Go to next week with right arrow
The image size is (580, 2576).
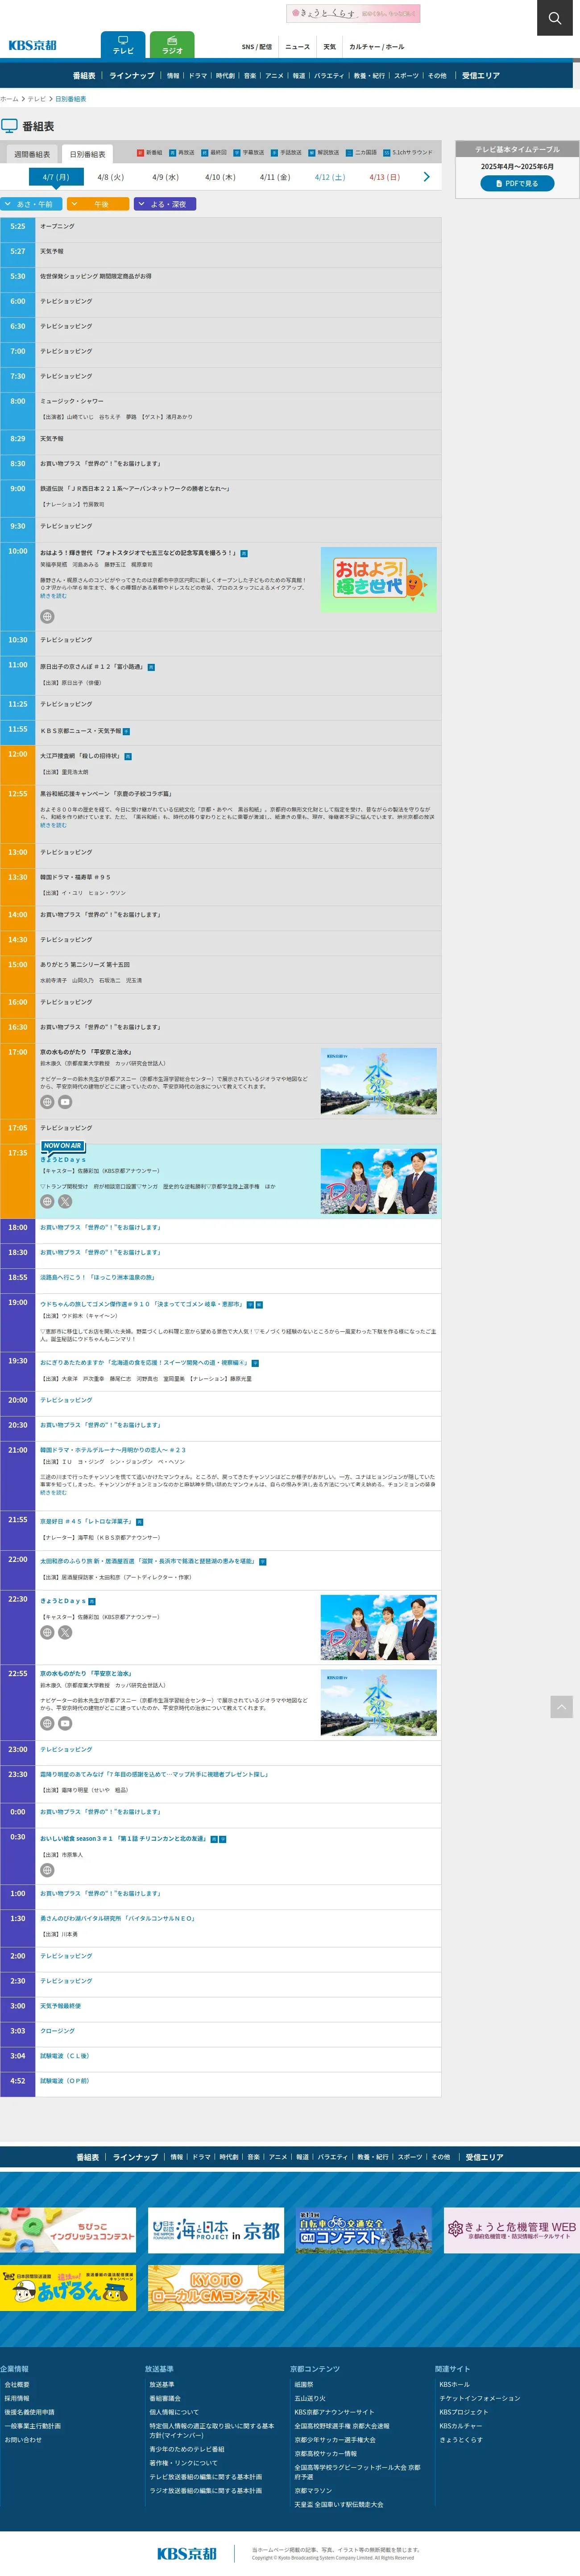(427, 177)
